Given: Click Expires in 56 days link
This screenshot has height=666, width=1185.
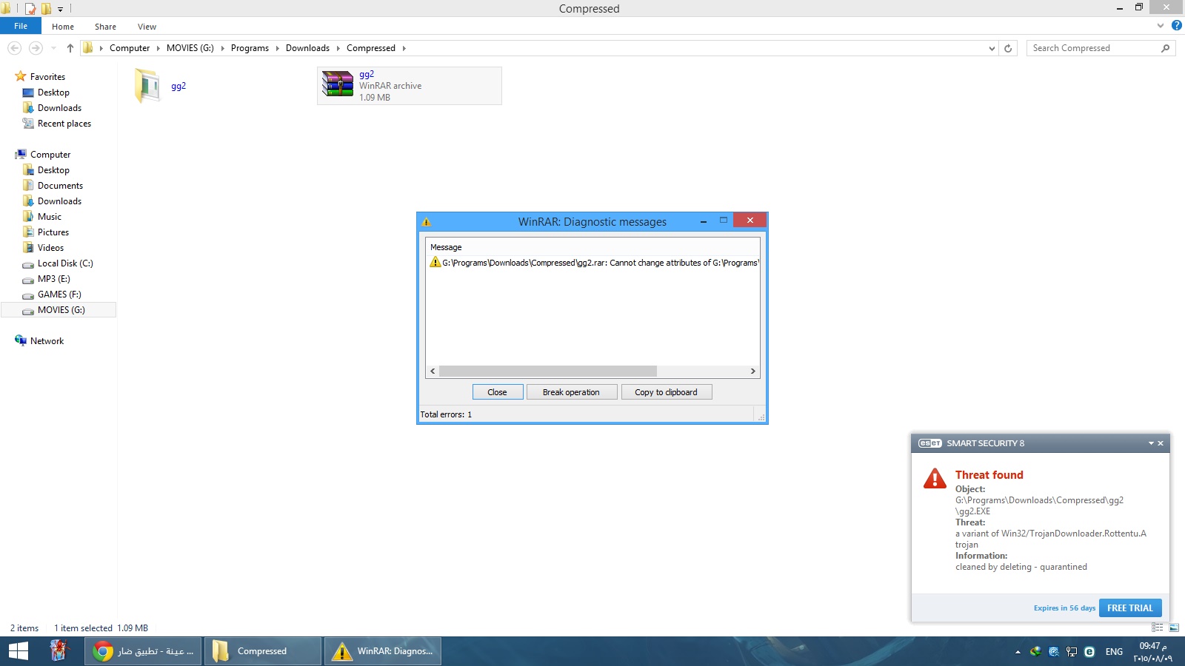Looking at the screenshot, I should click(x=1064, y=608).
